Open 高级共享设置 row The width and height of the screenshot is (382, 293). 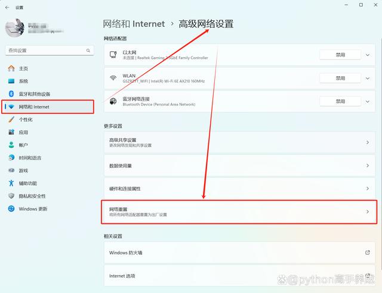[x=239, y=142]
